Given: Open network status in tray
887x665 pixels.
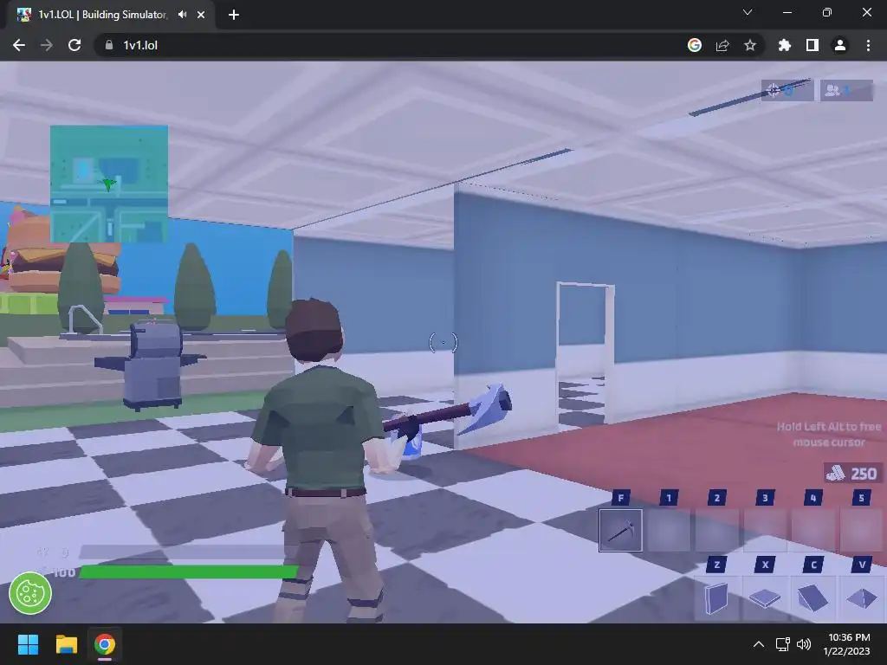Looking at the screenshot, I should pos(783,644).
